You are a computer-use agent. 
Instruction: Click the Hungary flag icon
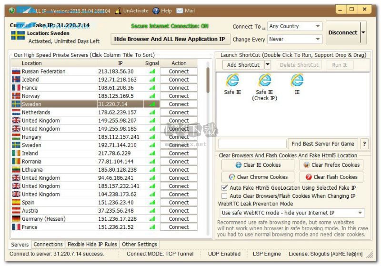coord(16,137)
